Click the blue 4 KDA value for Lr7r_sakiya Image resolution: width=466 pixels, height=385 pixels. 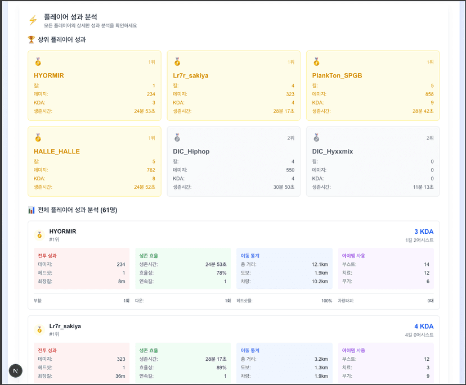423,326
